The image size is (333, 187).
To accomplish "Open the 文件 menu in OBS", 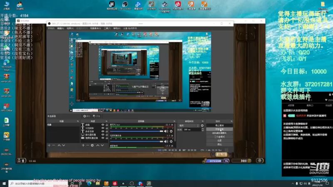I will pyautogui.click(x=51, y=28).
